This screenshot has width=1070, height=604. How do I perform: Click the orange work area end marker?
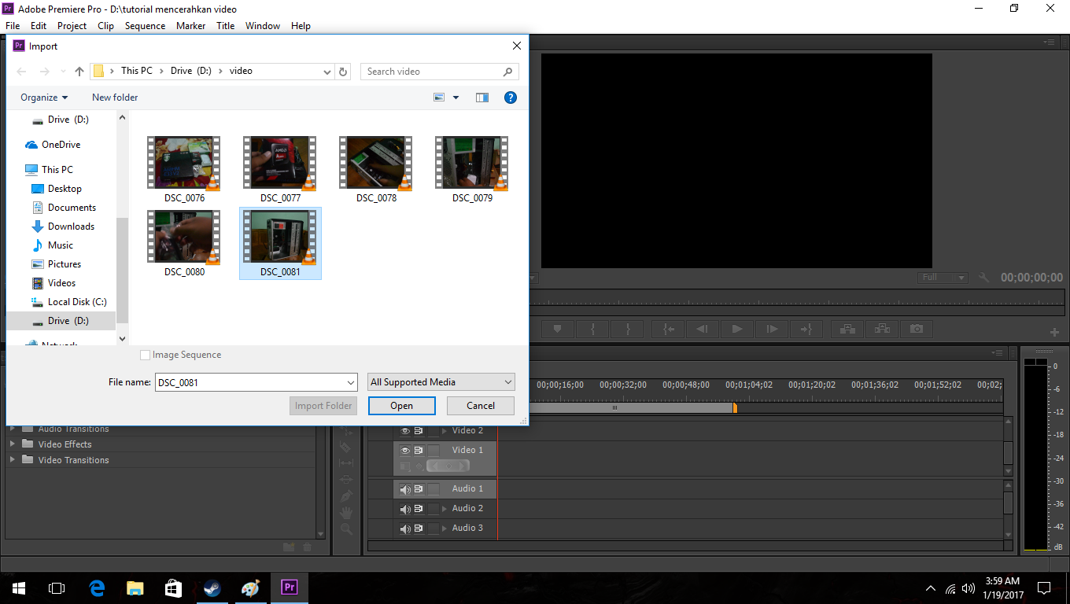[x=735, y=407]
